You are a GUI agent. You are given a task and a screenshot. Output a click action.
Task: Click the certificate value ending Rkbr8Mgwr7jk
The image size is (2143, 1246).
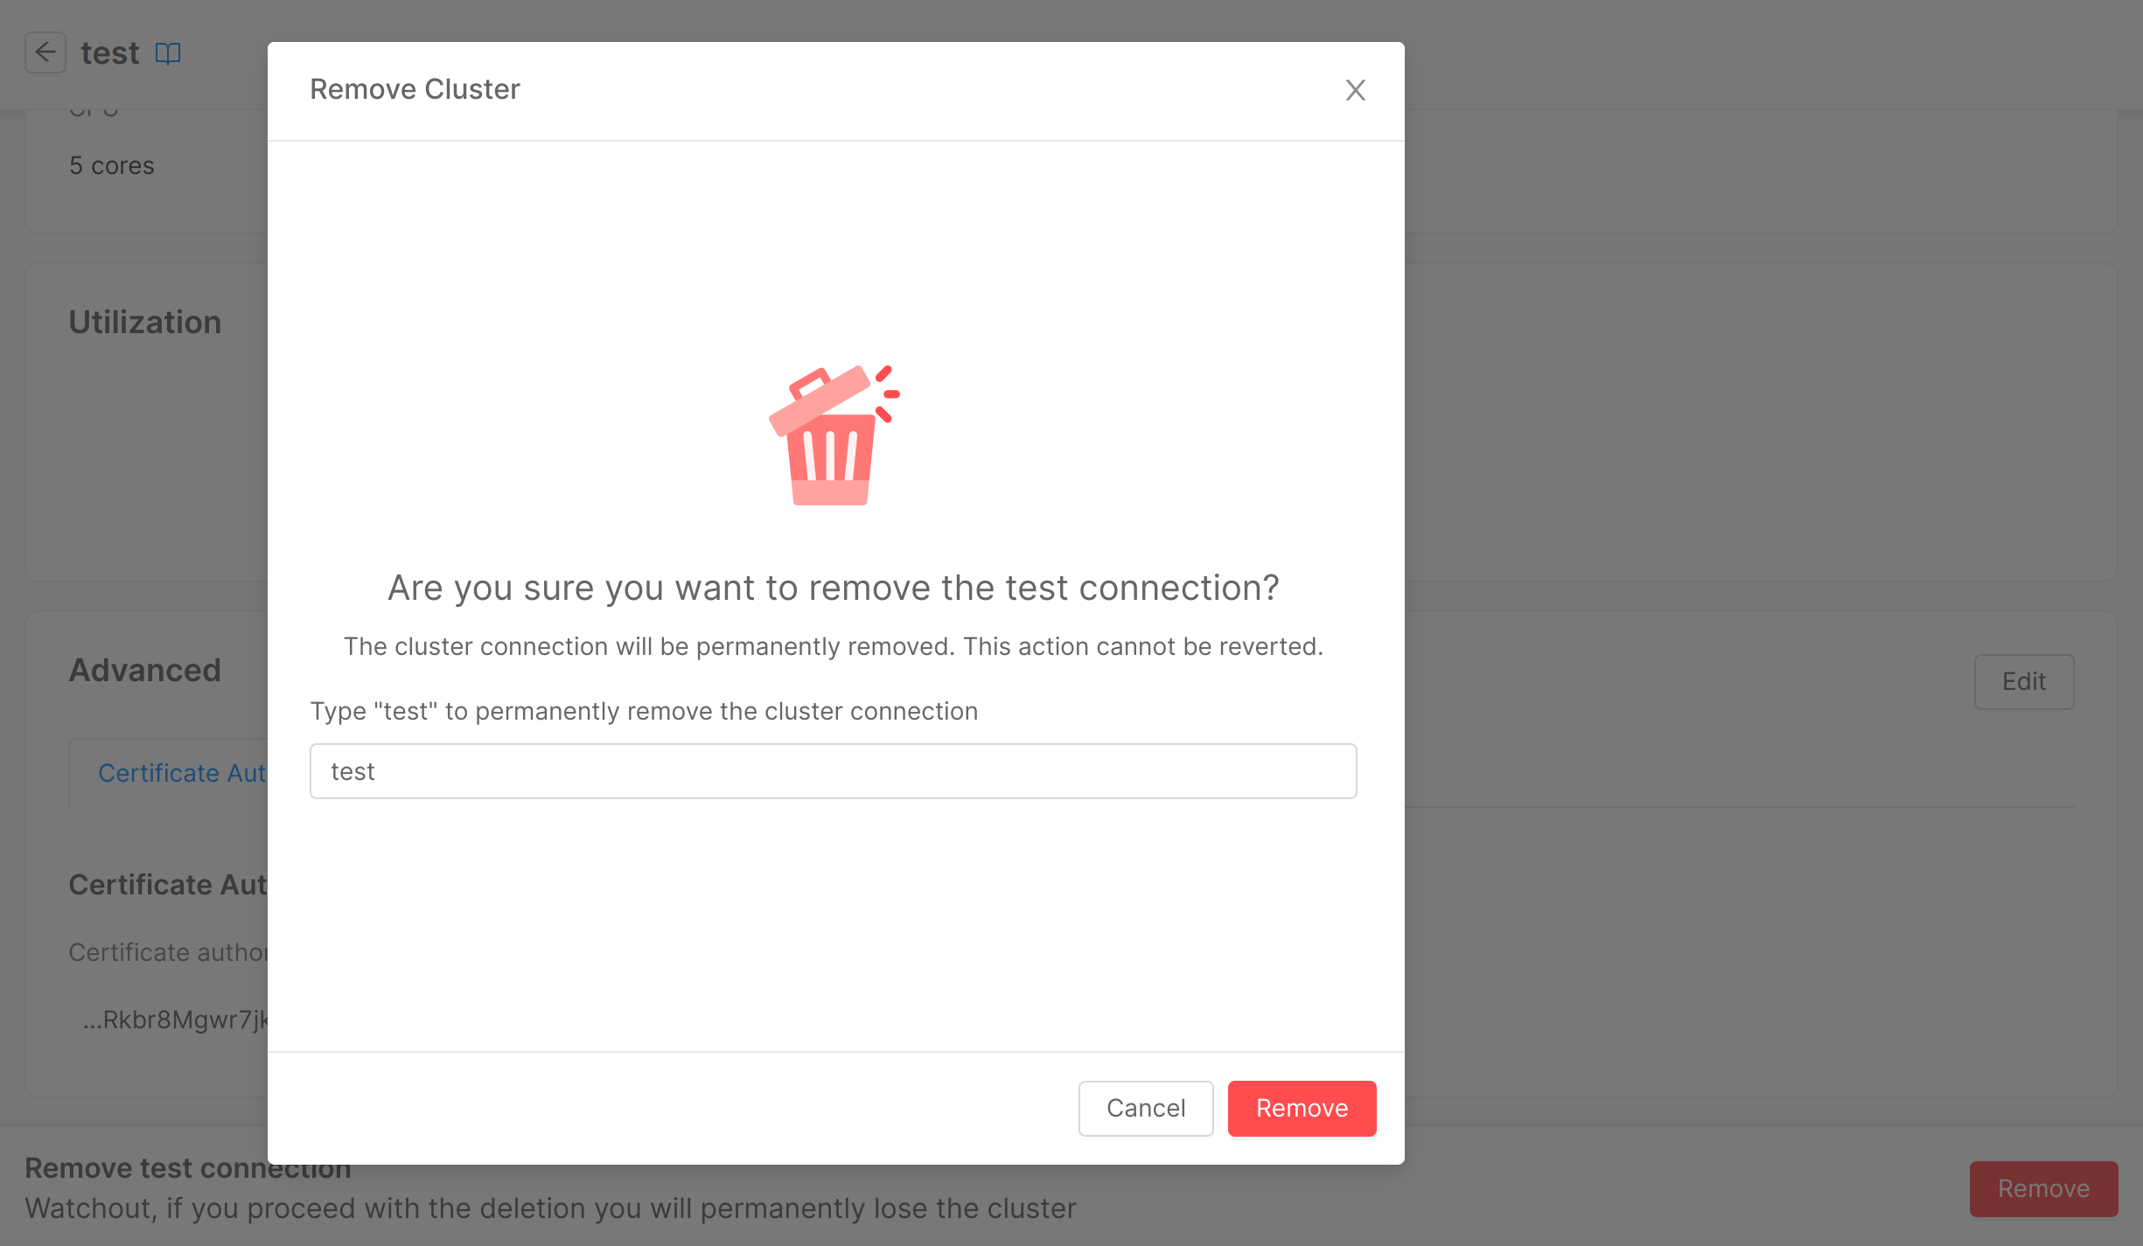point(175,1019)
